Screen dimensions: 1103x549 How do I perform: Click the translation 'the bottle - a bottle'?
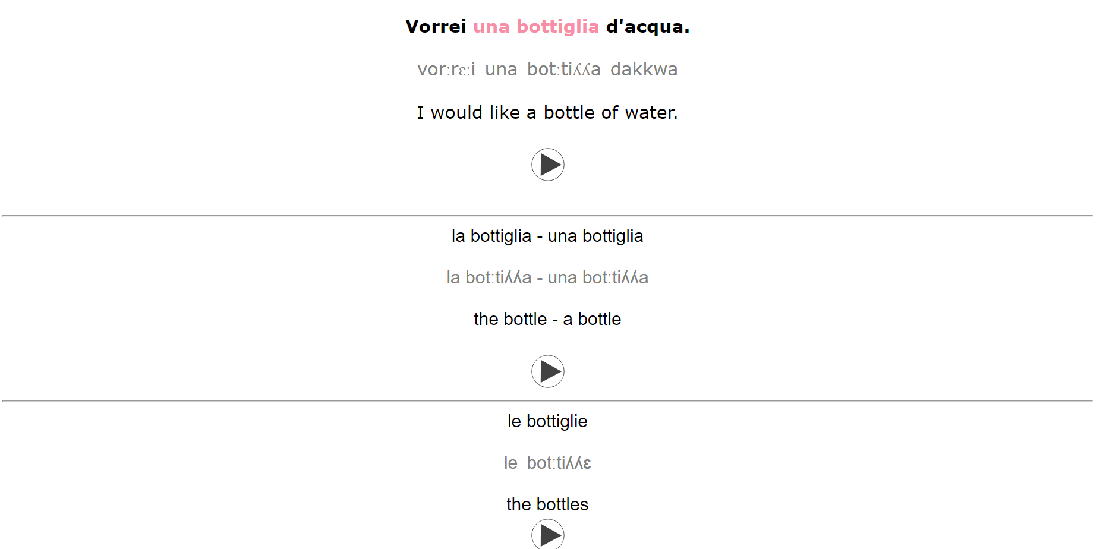click(547, 319)
